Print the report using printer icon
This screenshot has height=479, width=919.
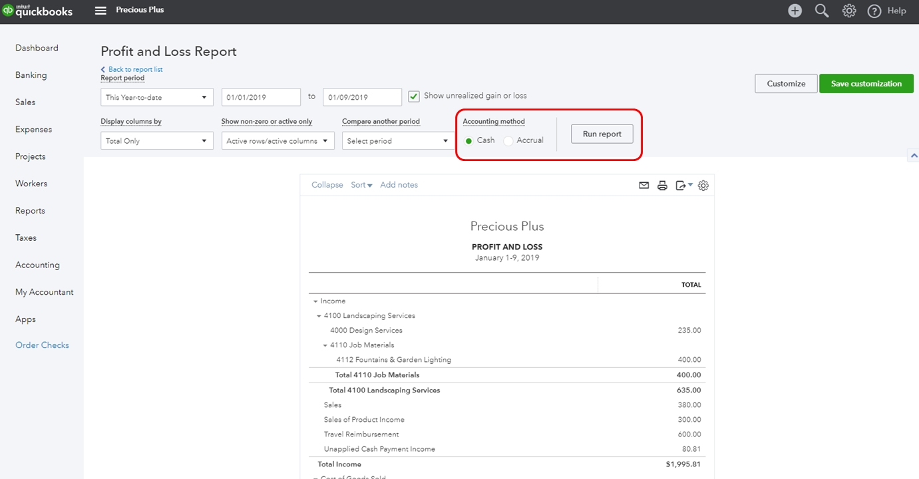(x=662, y=186)
